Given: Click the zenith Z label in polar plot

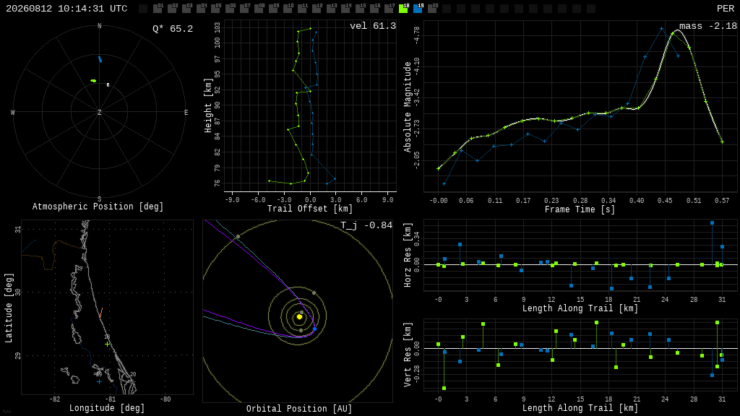Looking at the screenshot, I should [99, 112].
